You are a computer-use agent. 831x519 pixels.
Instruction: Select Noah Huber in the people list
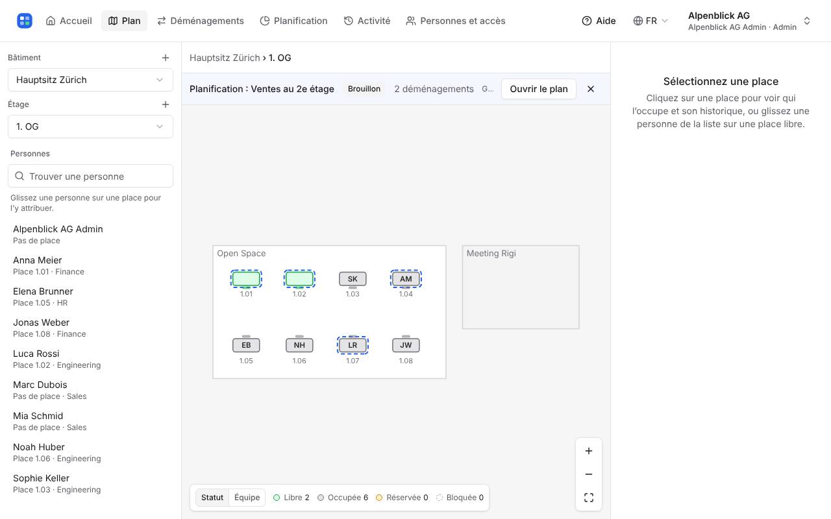[90, 452]
